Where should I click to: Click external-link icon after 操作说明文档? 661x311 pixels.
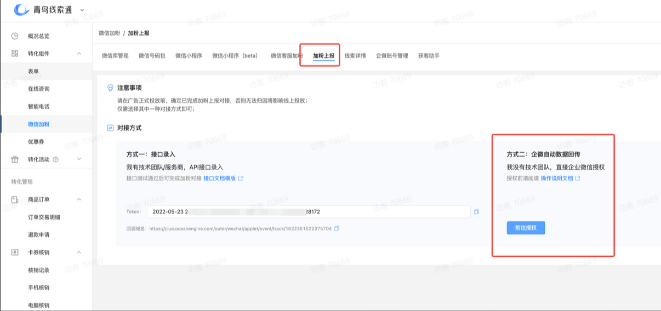(577, 178)
